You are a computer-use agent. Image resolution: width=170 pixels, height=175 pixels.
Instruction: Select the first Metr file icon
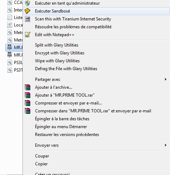coord(10,33)
